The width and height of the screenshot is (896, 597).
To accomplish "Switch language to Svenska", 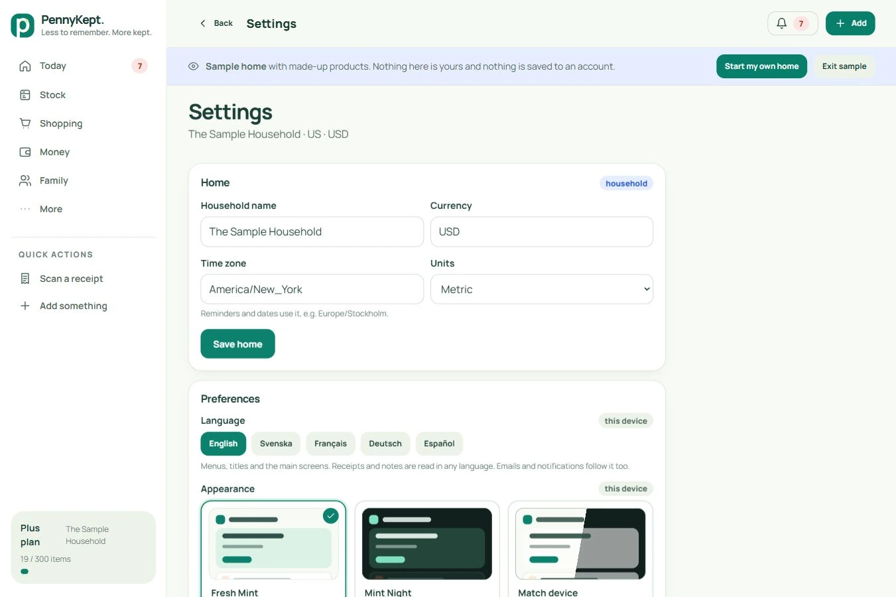I will click(276, 444).
